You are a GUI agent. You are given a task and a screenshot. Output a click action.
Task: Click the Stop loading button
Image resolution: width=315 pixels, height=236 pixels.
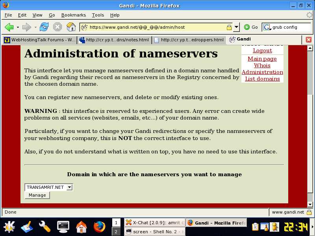(x=57, y=27)
